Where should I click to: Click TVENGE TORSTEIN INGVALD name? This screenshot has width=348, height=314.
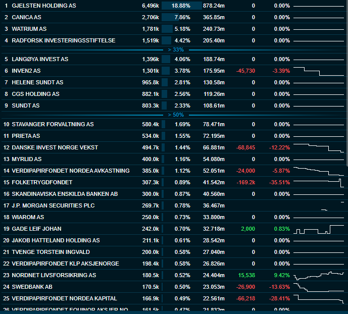click(51, 252)
